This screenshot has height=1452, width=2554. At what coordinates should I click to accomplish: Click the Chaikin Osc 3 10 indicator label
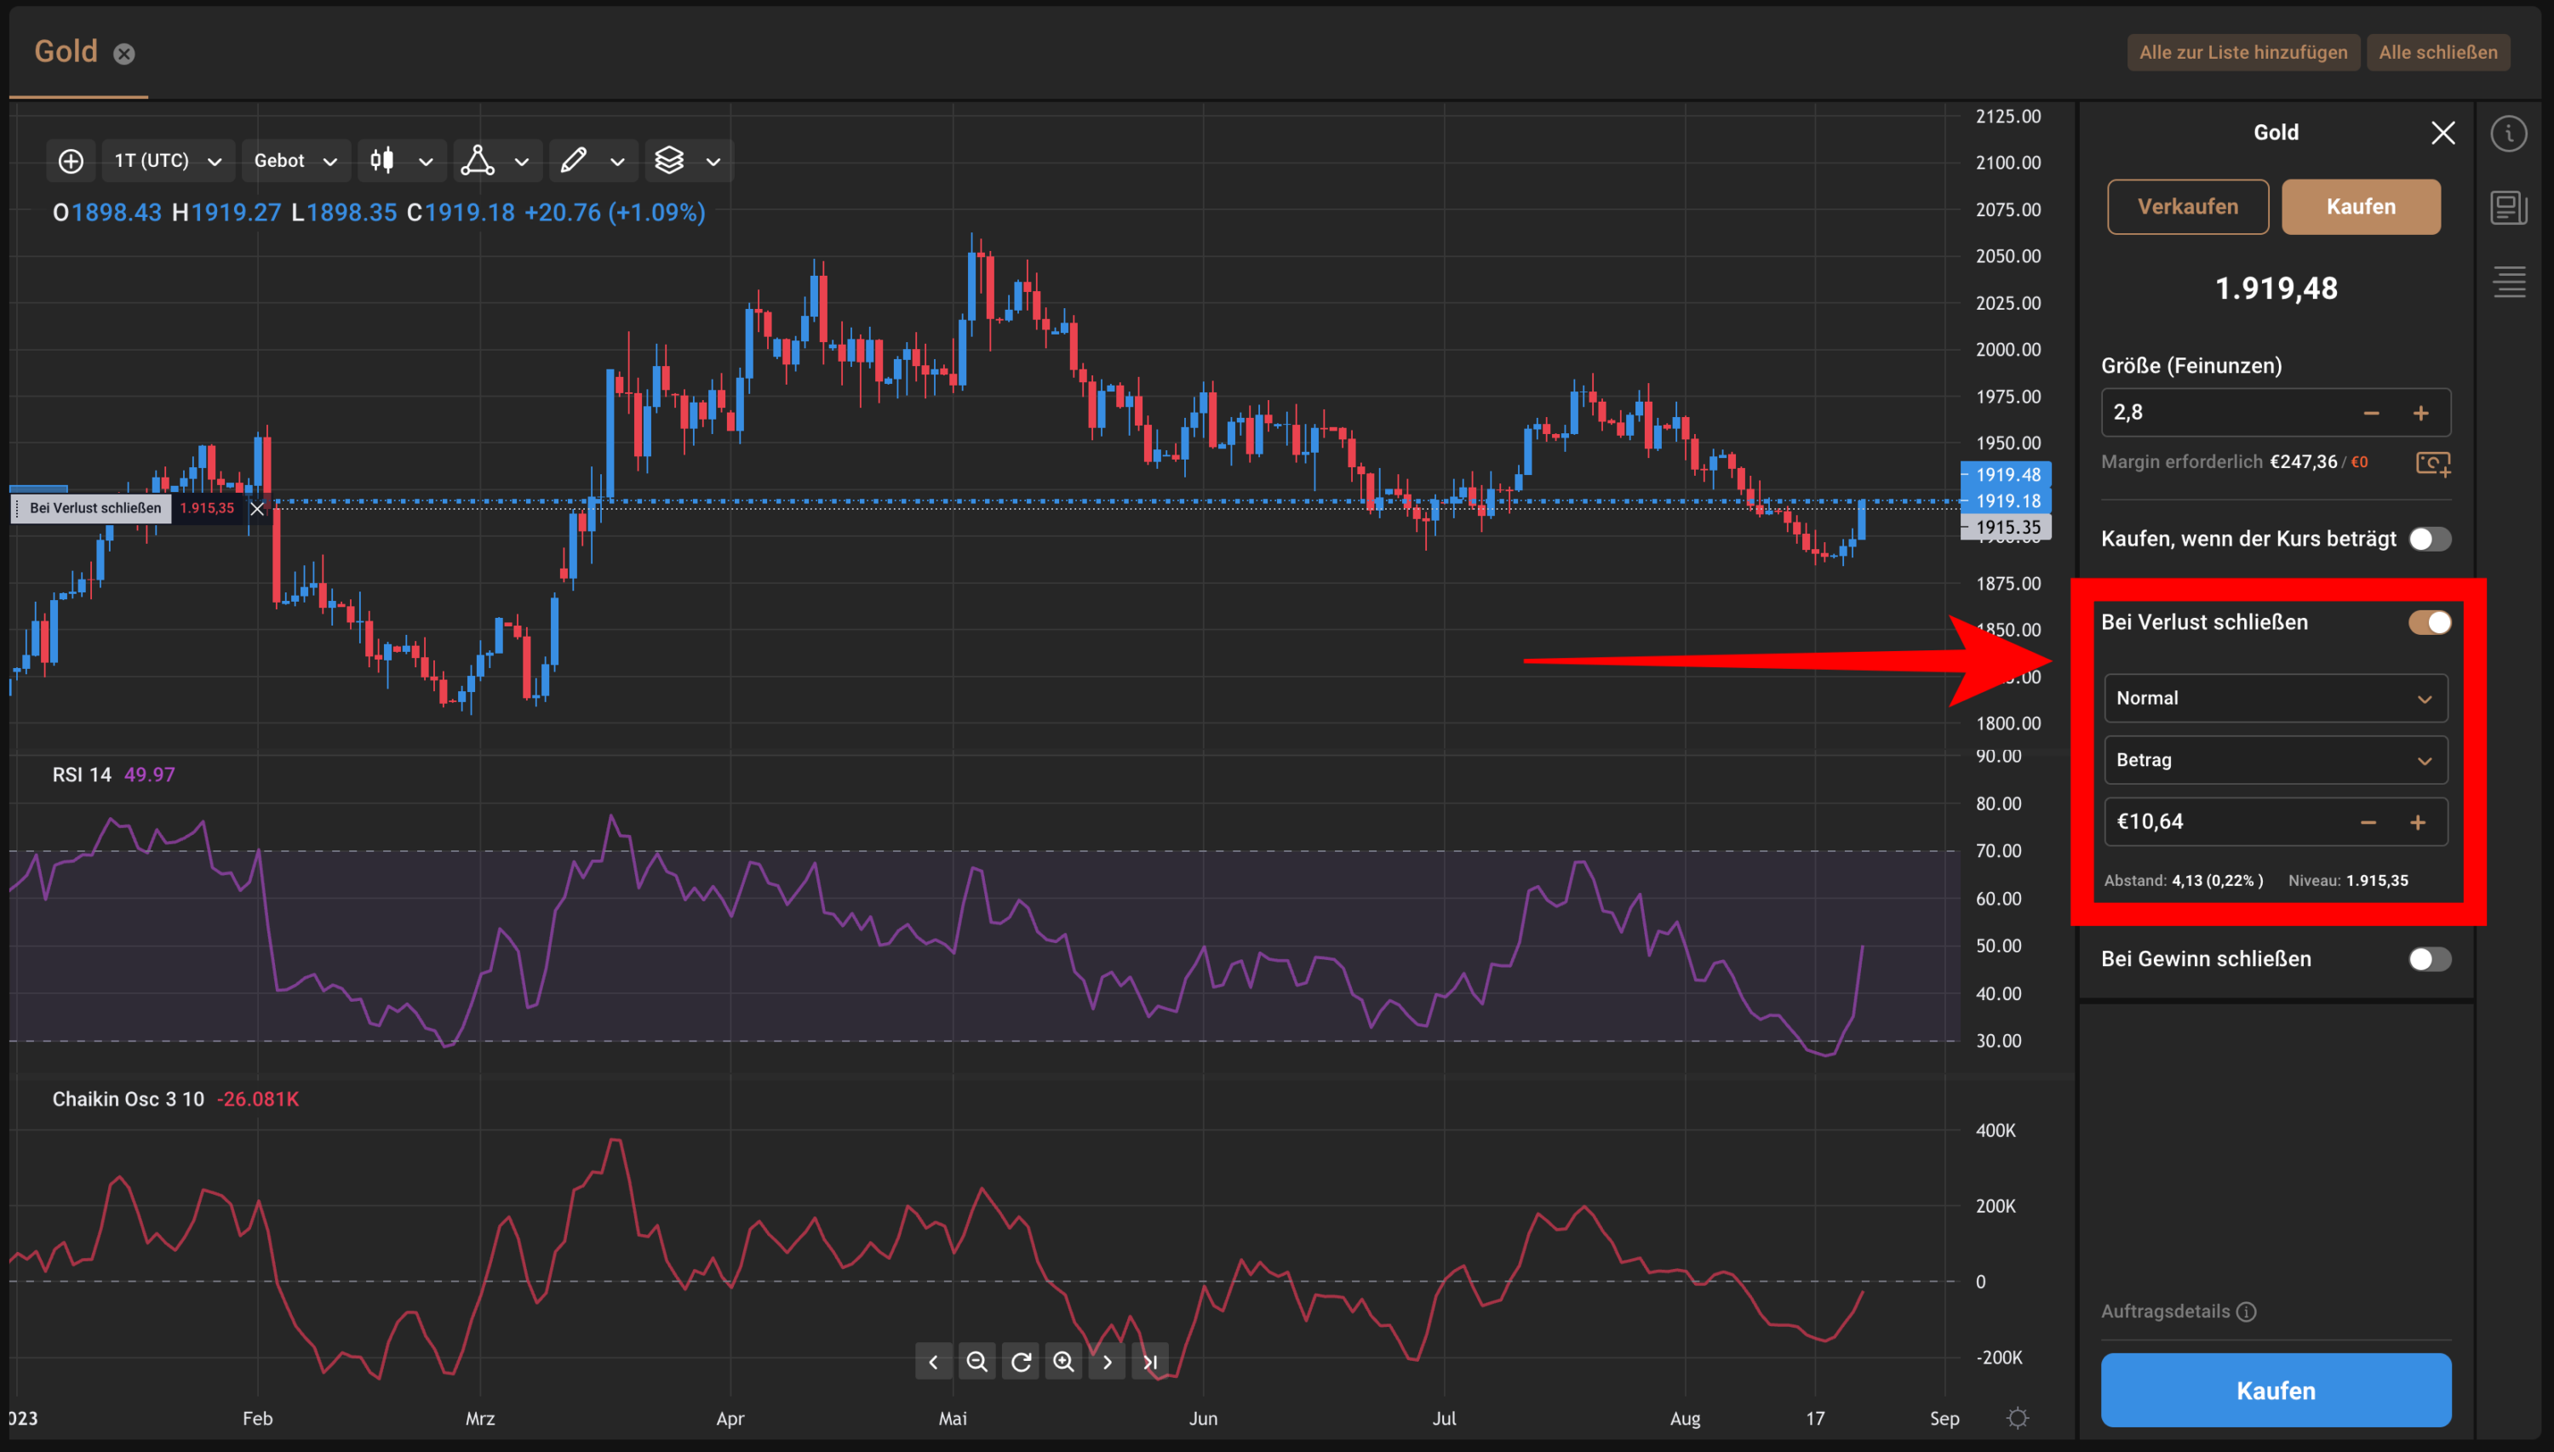[x=128, y=1099]
